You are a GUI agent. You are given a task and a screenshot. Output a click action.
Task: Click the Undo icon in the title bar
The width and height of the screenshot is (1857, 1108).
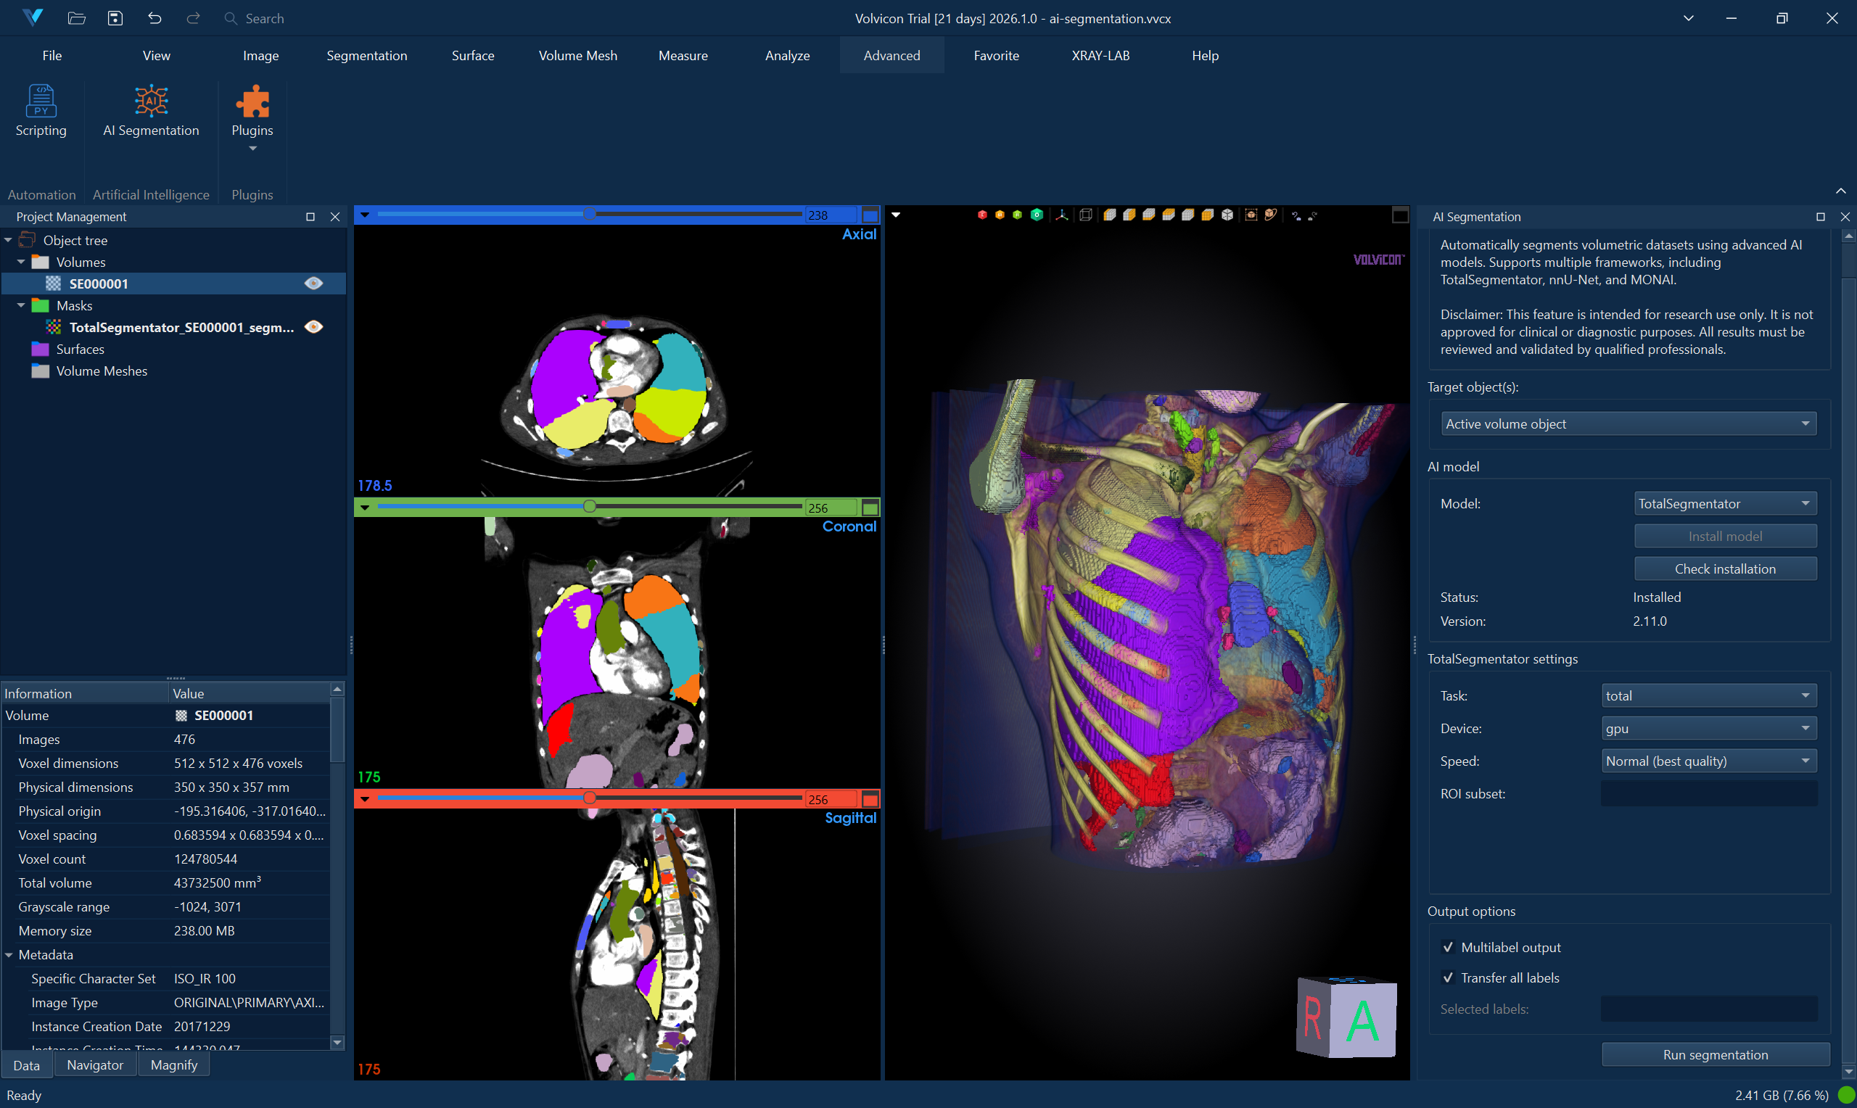pyautogui.click(x=155, y=18)
